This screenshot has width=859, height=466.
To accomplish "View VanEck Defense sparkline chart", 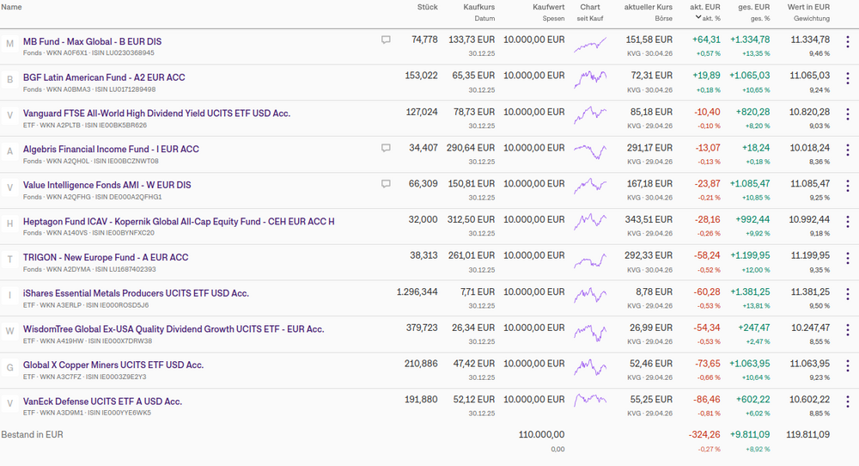I will [590, 401].
